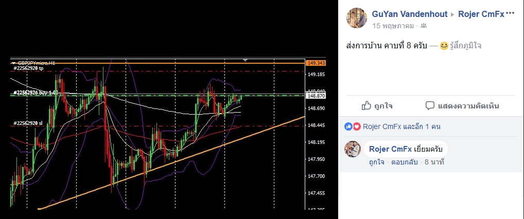
Task: Click the comment speech bubble icon
Action: 430,106
